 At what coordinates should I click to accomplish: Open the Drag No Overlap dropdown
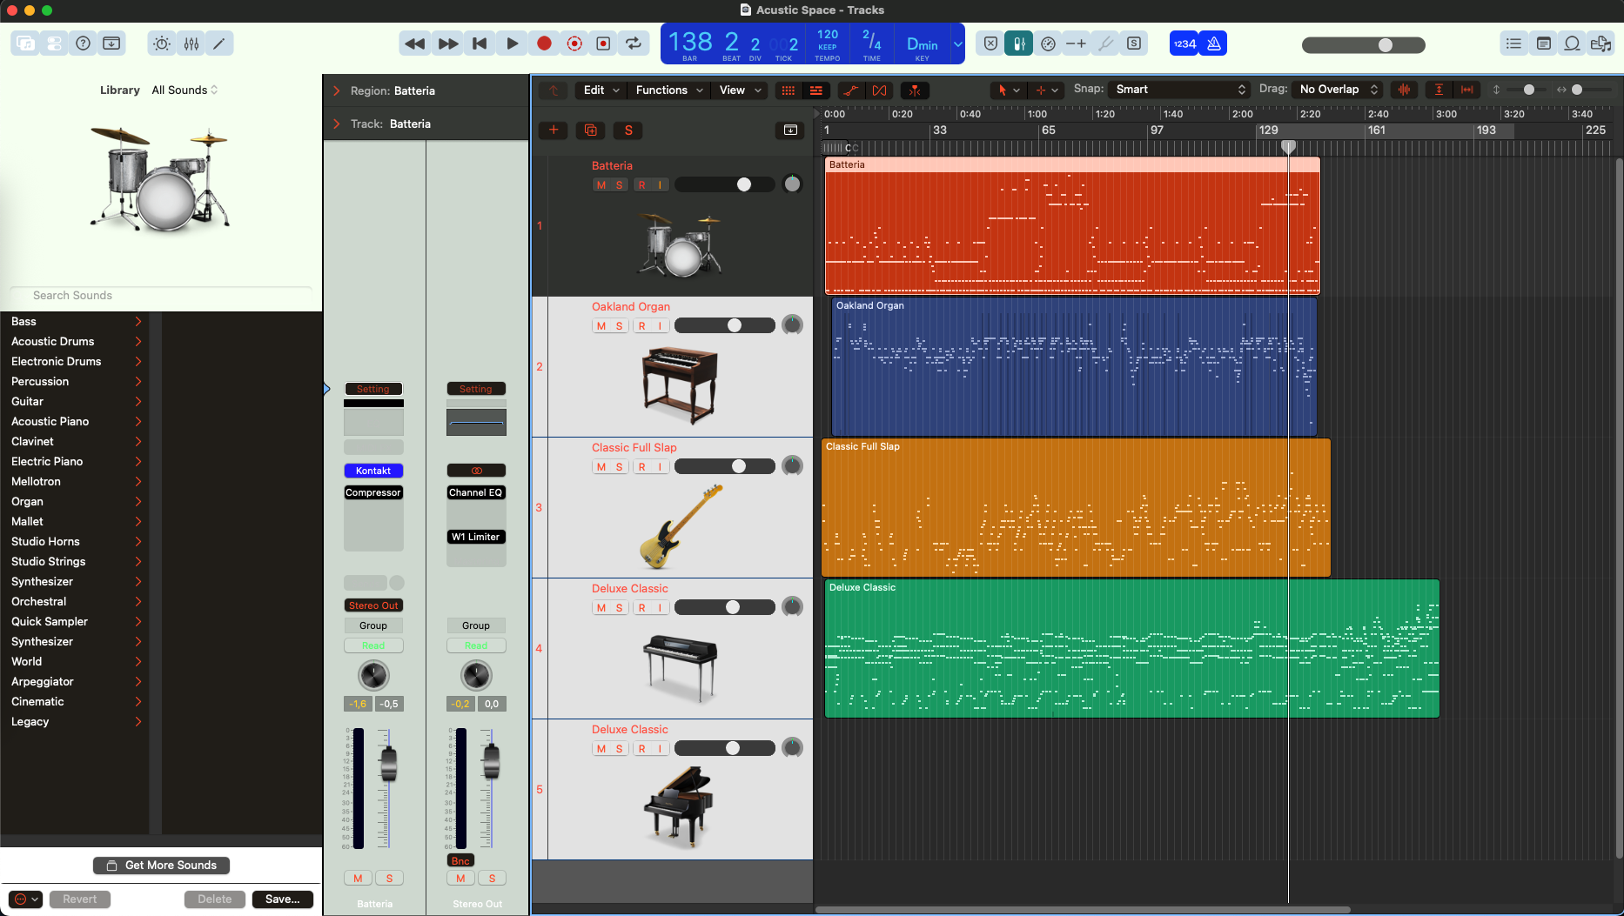(x=1337, y=90)
